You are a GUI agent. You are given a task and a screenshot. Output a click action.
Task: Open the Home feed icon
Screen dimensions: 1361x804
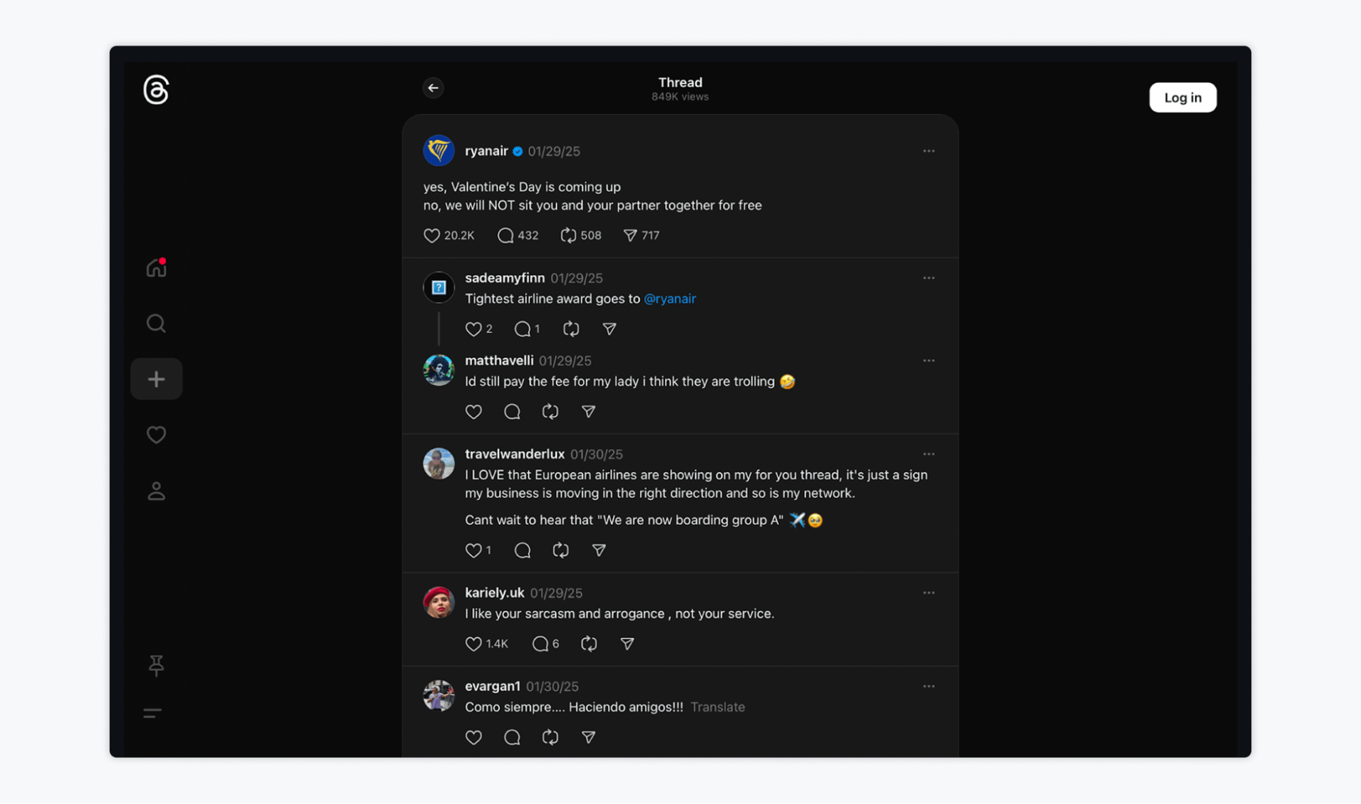[x=156, y=268]
